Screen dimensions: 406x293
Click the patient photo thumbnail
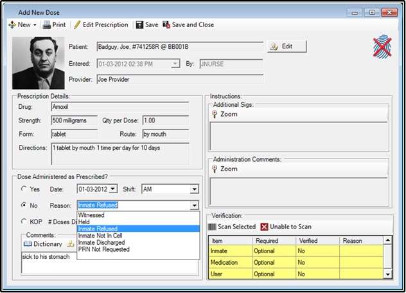39,62
